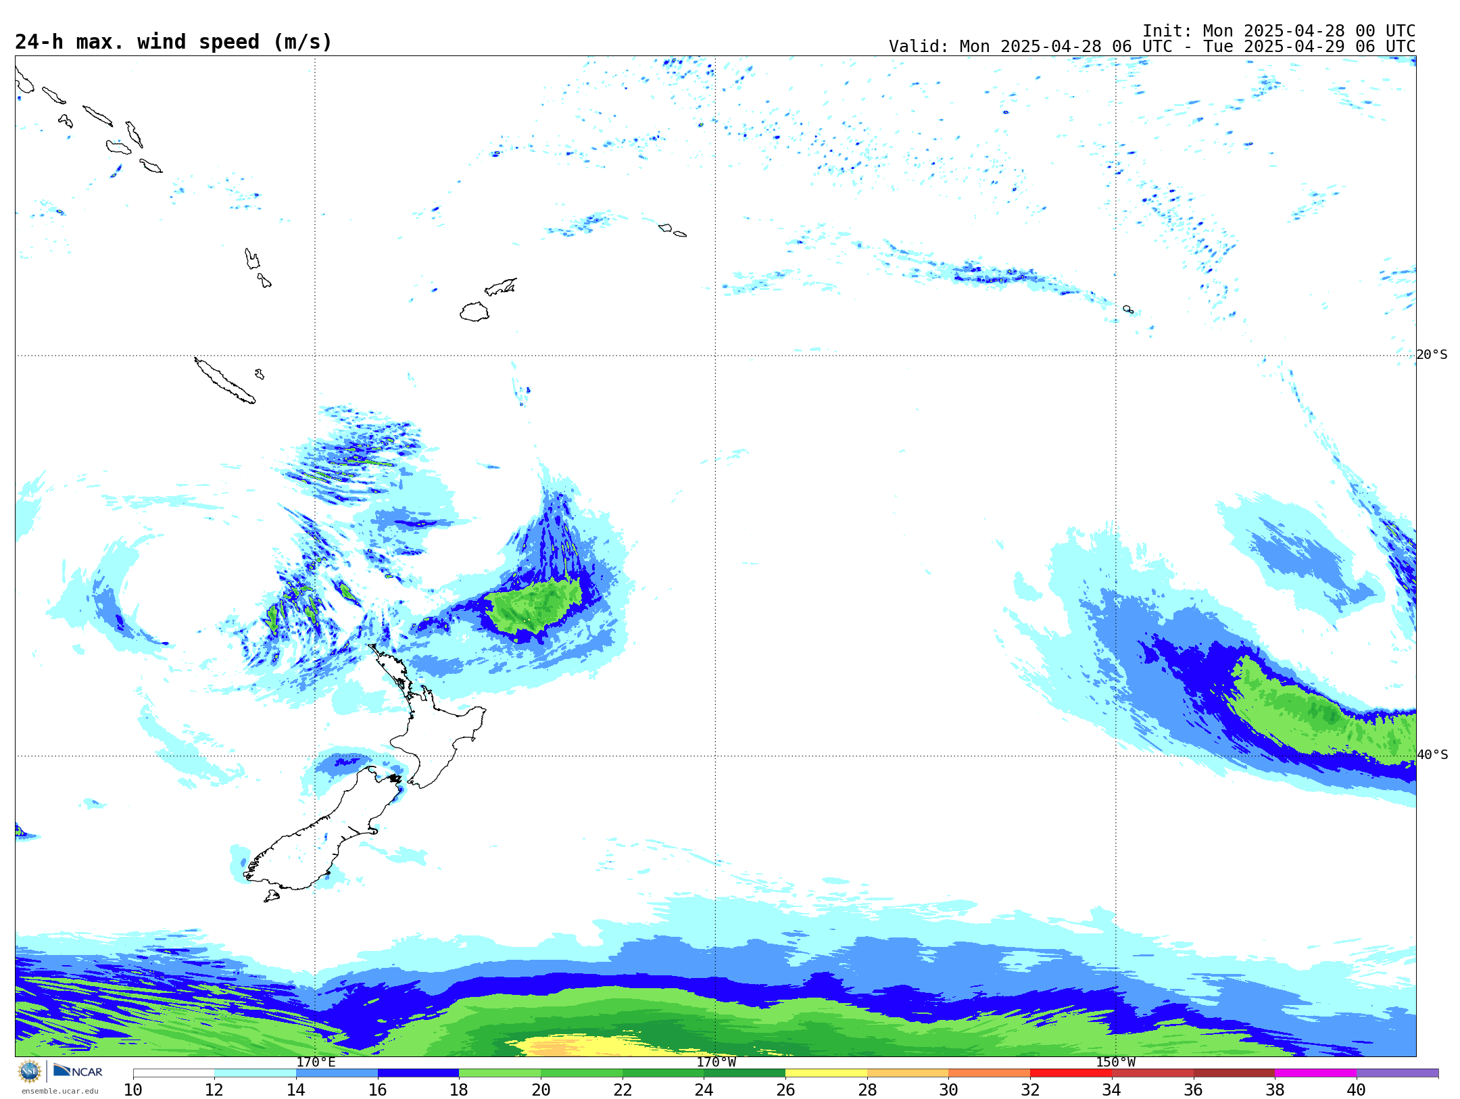Click the colorbar label '40'
Viewport: 1460px width, 1099px height.
tap(1357, 1090)
